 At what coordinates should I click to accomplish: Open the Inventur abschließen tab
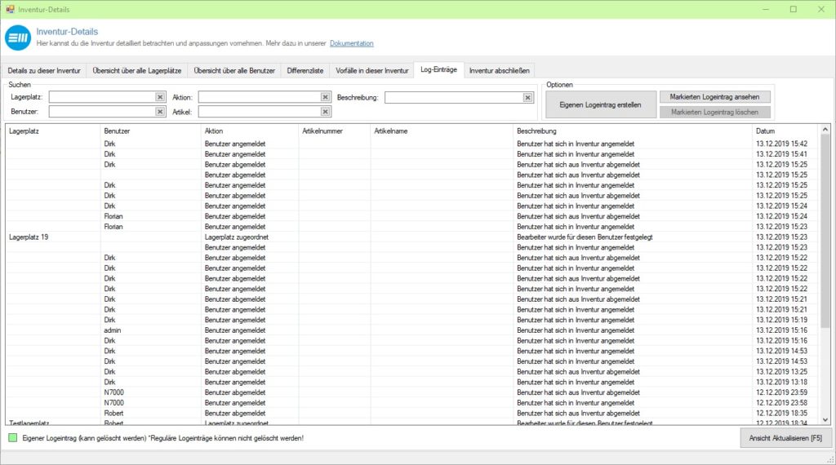[x=500, y=70]
